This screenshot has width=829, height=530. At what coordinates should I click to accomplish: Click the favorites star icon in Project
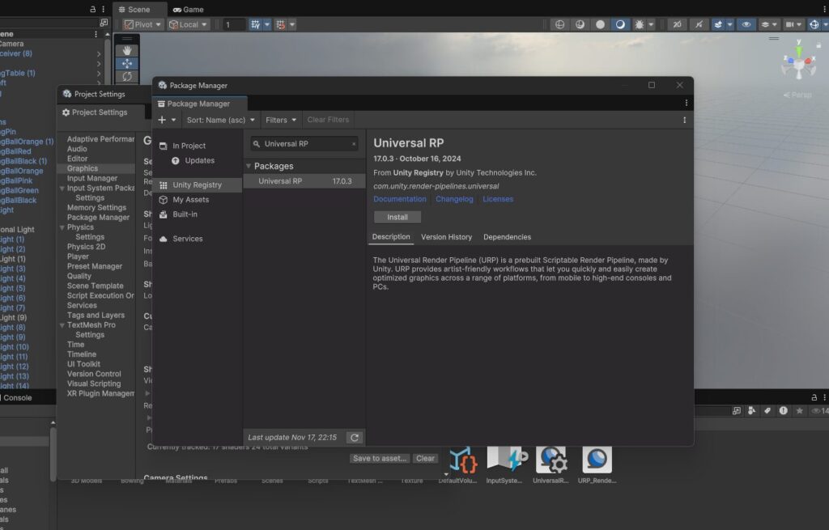tap(799, 410)
